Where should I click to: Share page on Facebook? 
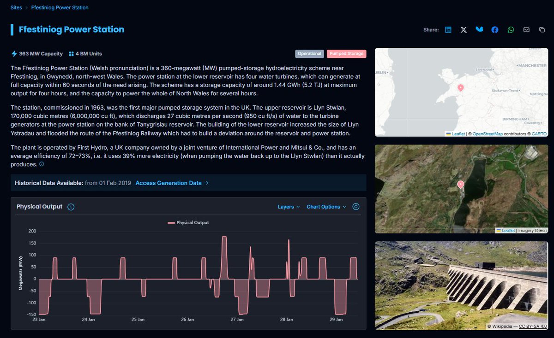pyautogui.click(x=495, y=29)
